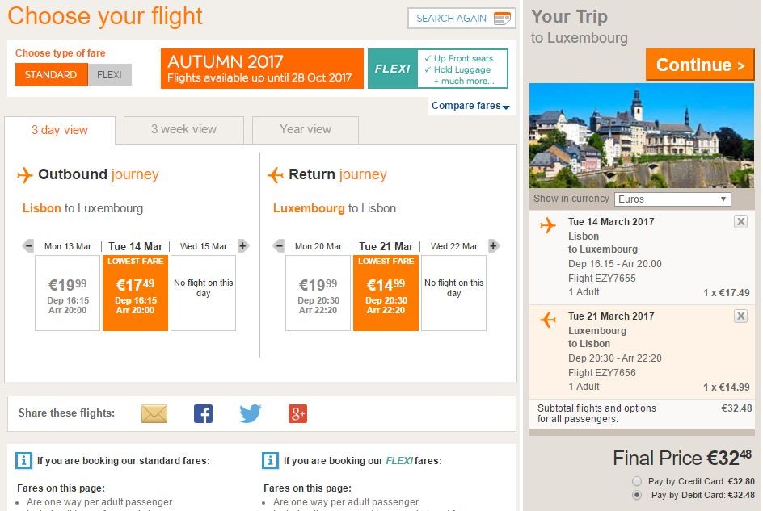Viewport: 763px width, 511px height.
Task: Select Pay by Credit Card option
Action: tap(639, 481)
